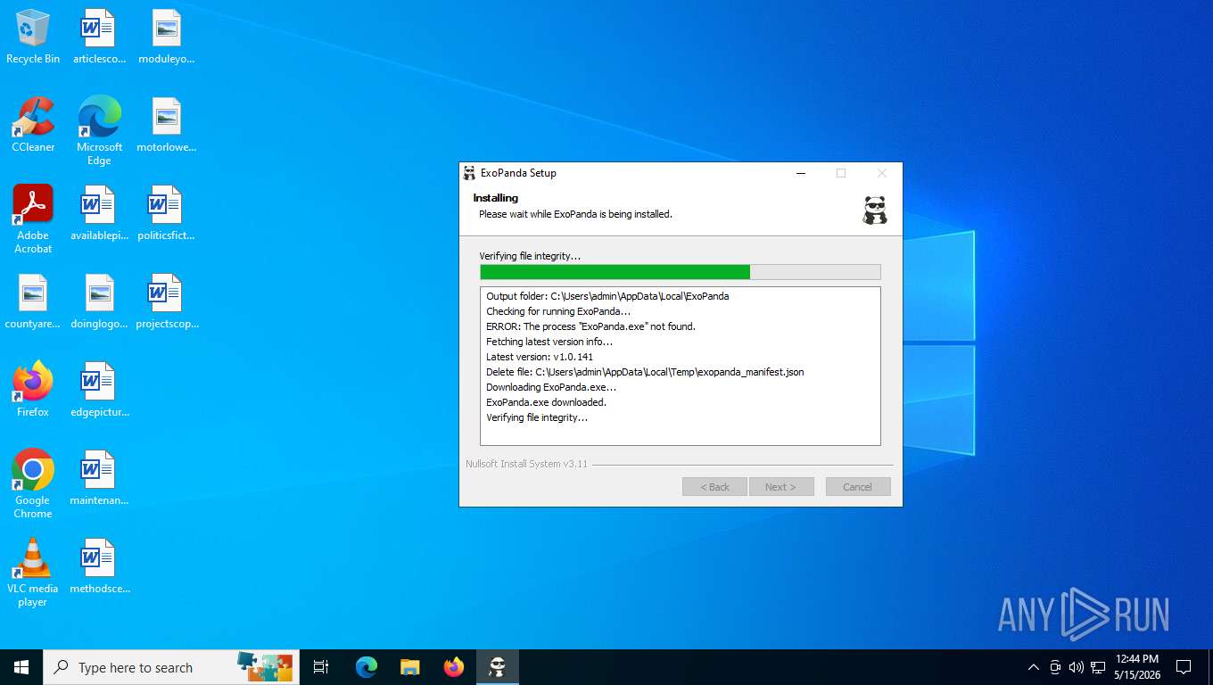Click the disabled Back button

pyautogui.click(x=714, y=487)
